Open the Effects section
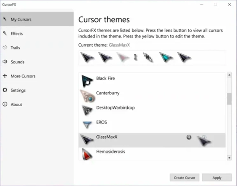237x186 pixels. pyautogui.click(x=37, y=33)
